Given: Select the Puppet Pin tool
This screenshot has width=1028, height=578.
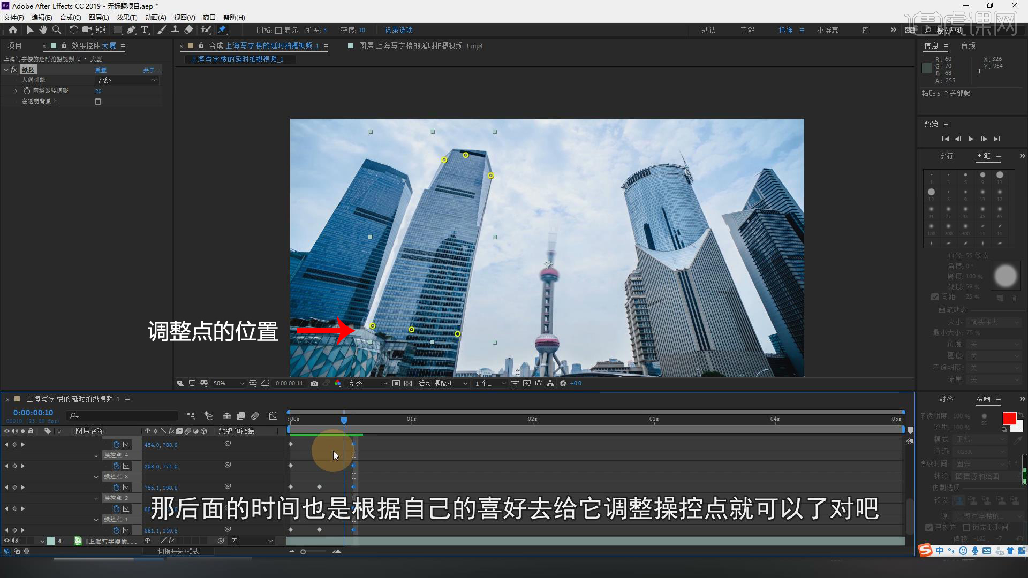Looking at the screenshot, I should pos(222,30).
